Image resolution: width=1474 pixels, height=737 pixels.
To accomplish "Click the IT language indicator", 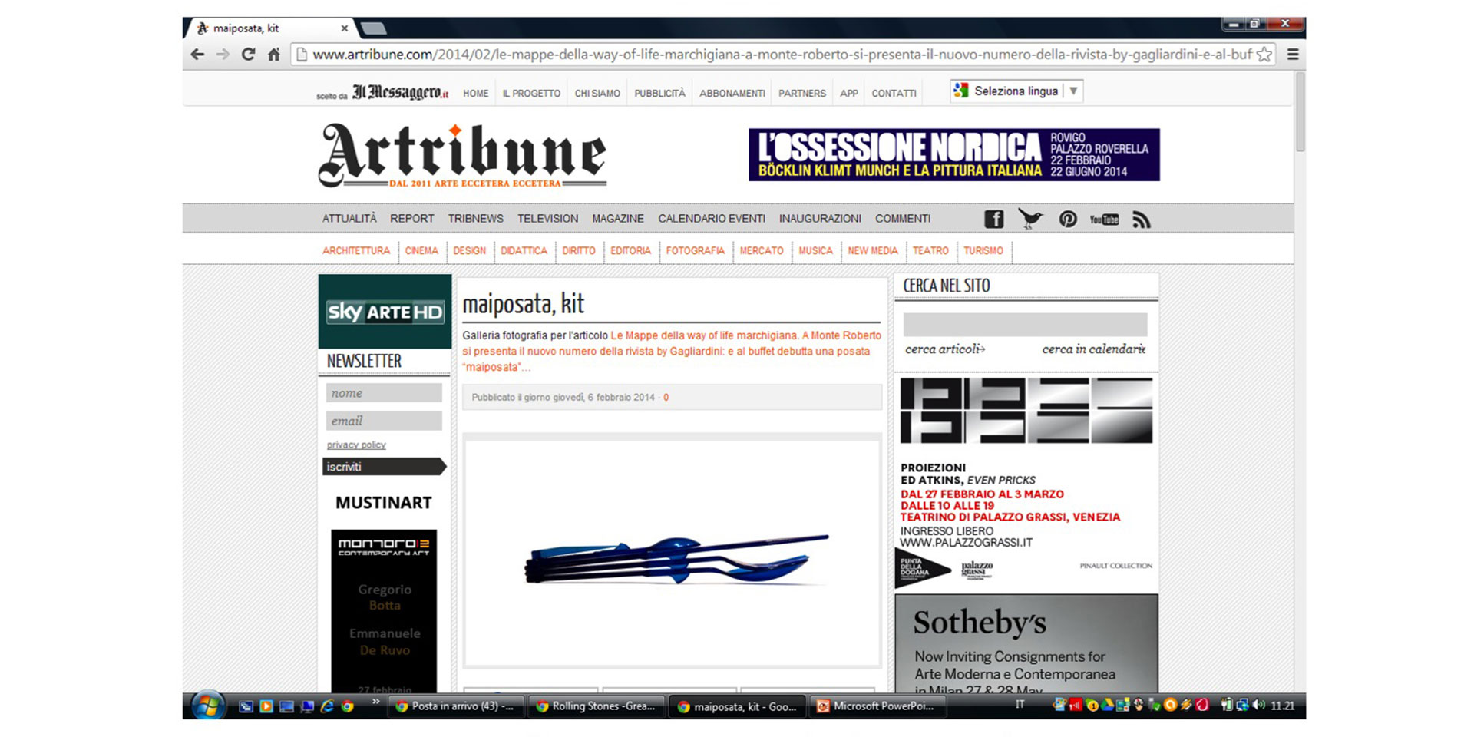I will [x=1020, y=704].
